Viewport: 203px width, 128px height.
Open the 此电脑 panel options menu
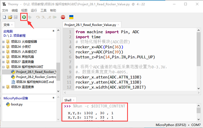pyautogui.click(x=53, y=31)
